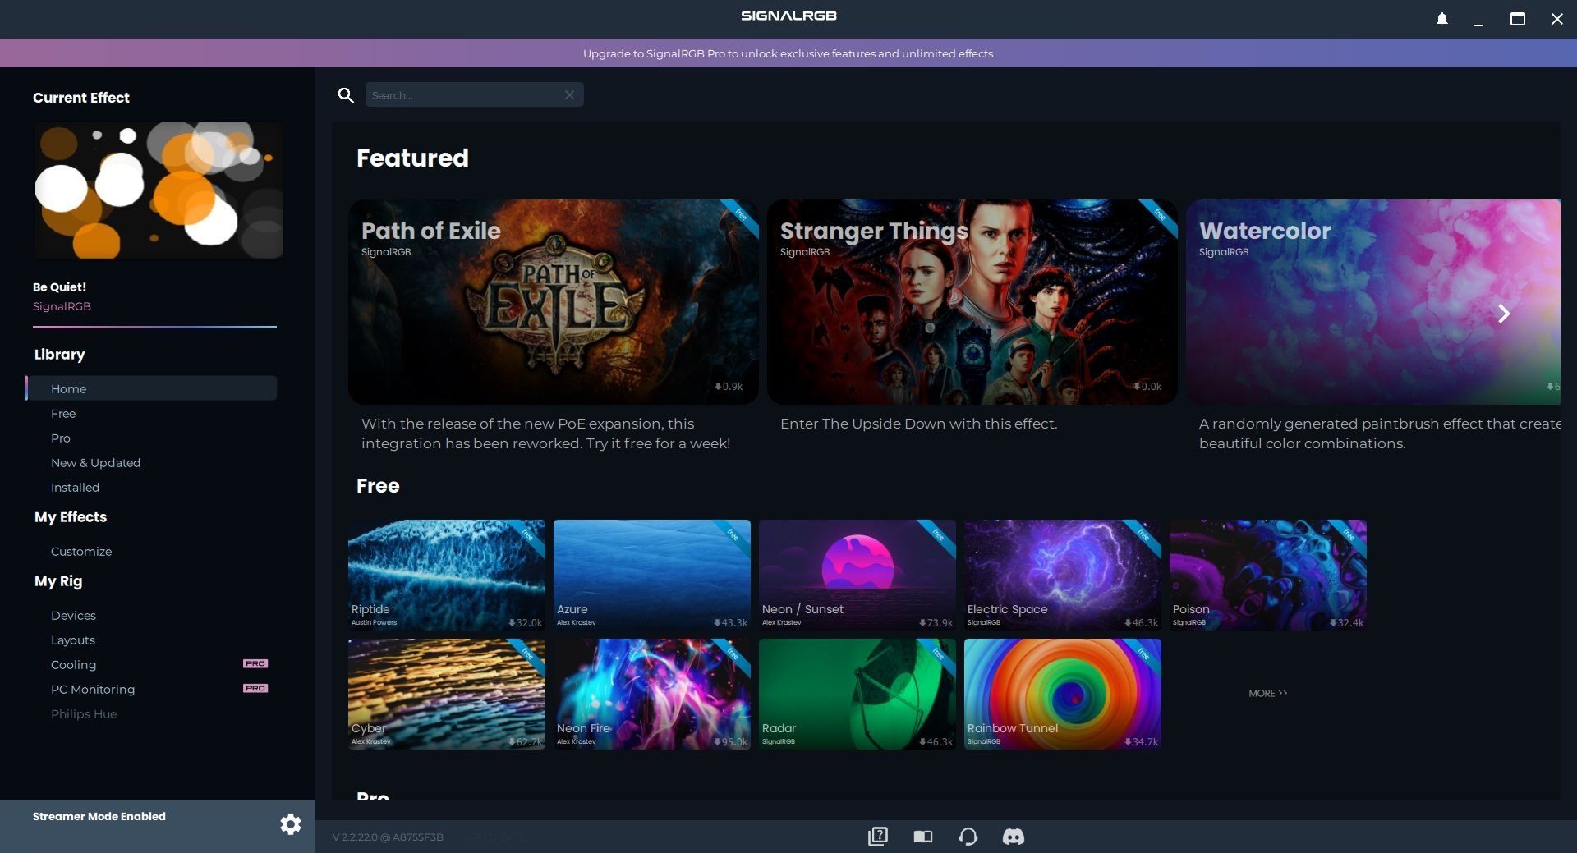Select the Neon Fire effect
The image size is (1577, 853).
(x=652, y=694)
